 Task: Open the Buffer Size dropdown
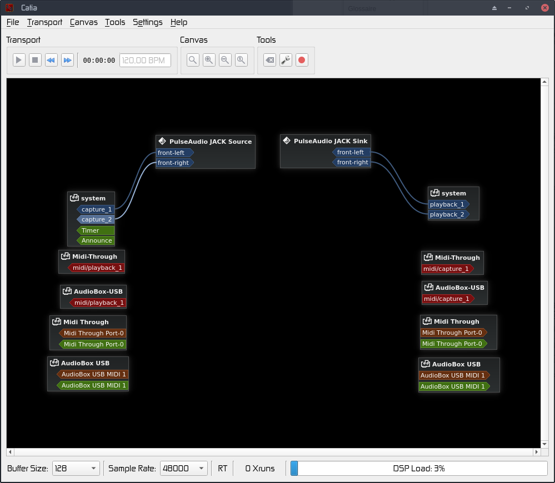click(76, 468)
